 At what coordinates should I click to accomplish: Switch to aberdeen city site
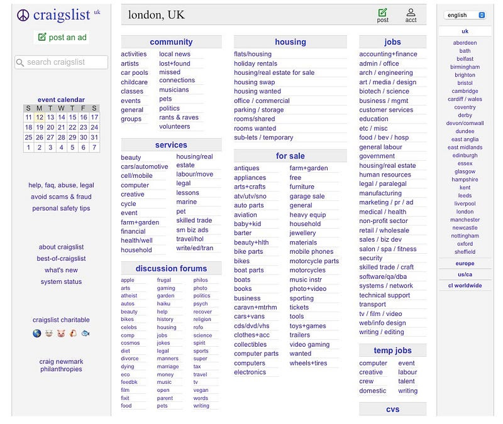click(x=465, y=43)
